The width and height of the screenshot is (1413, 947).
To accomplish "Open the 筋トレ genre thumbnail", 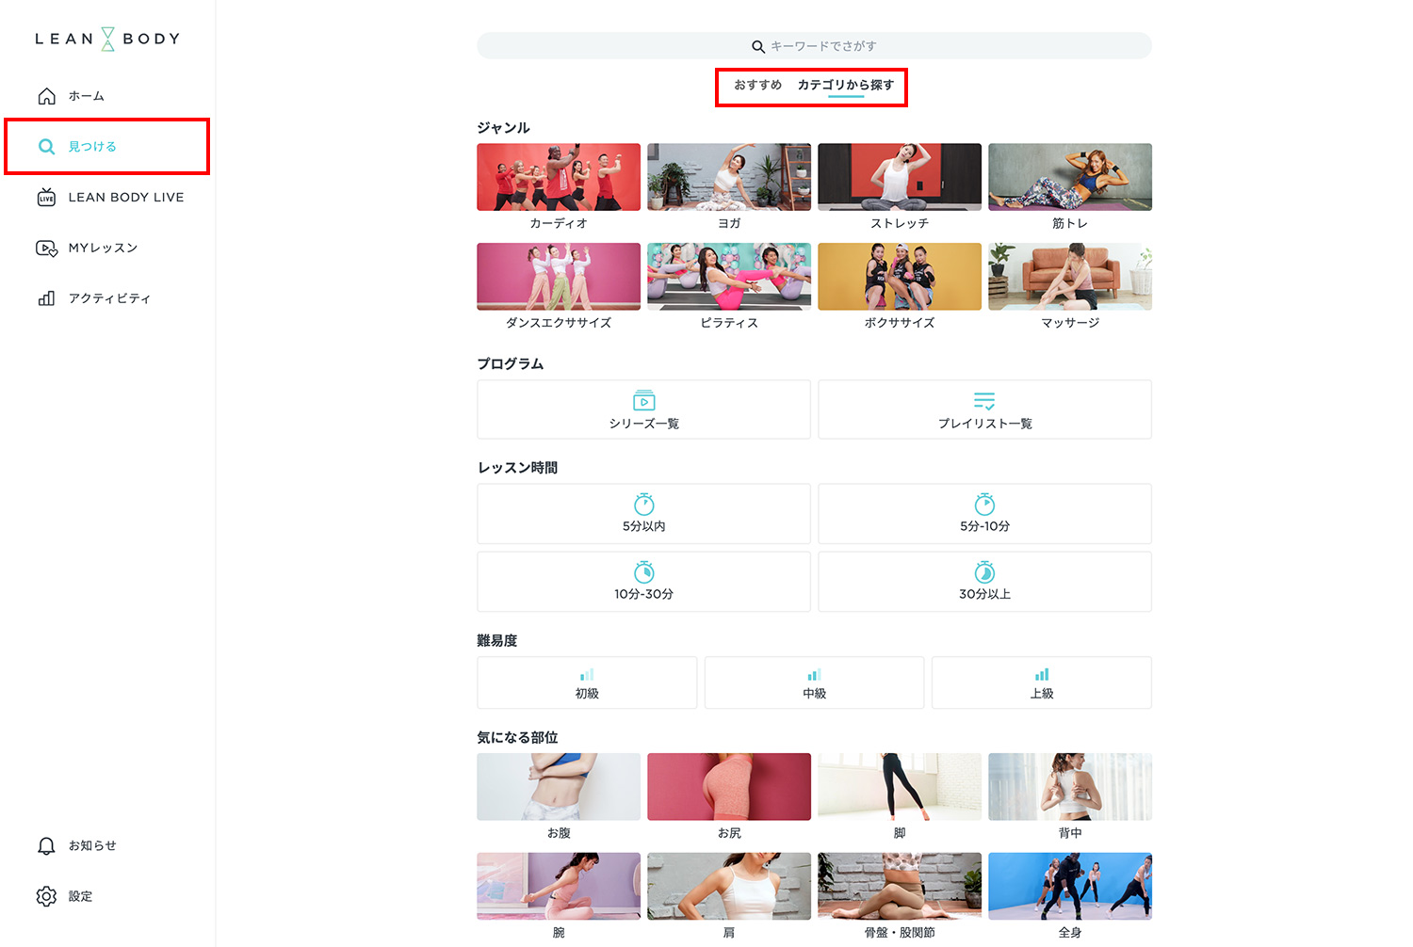I will [x=1070, y=177].
